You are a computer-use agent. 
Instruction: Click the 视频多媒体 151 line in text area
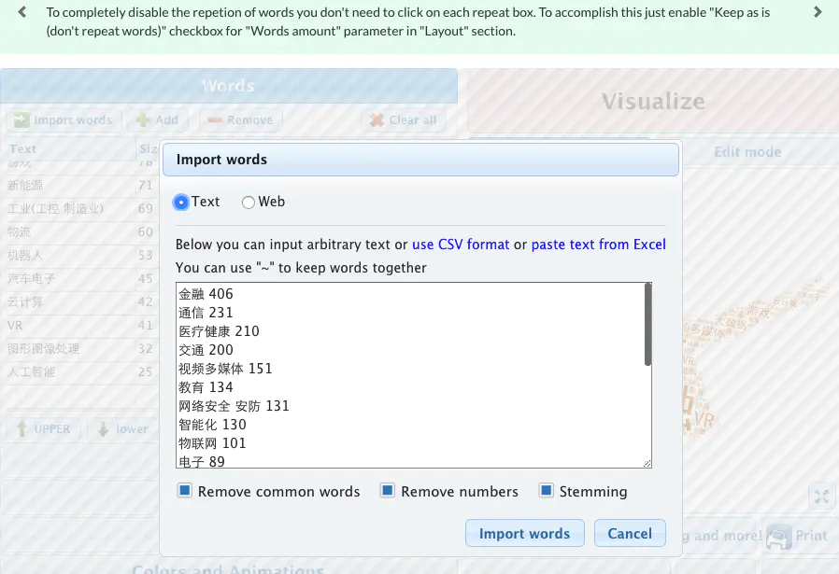225,369
